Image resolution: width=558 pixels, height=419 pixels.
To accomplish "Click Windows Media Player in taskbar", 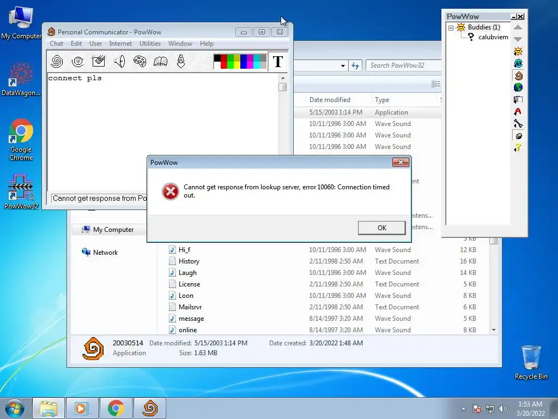I will [82, 408].
